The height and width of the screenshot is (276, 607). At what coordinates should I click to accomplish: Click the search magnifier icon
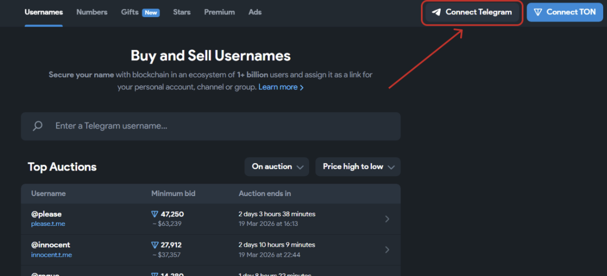pos(37,126)
